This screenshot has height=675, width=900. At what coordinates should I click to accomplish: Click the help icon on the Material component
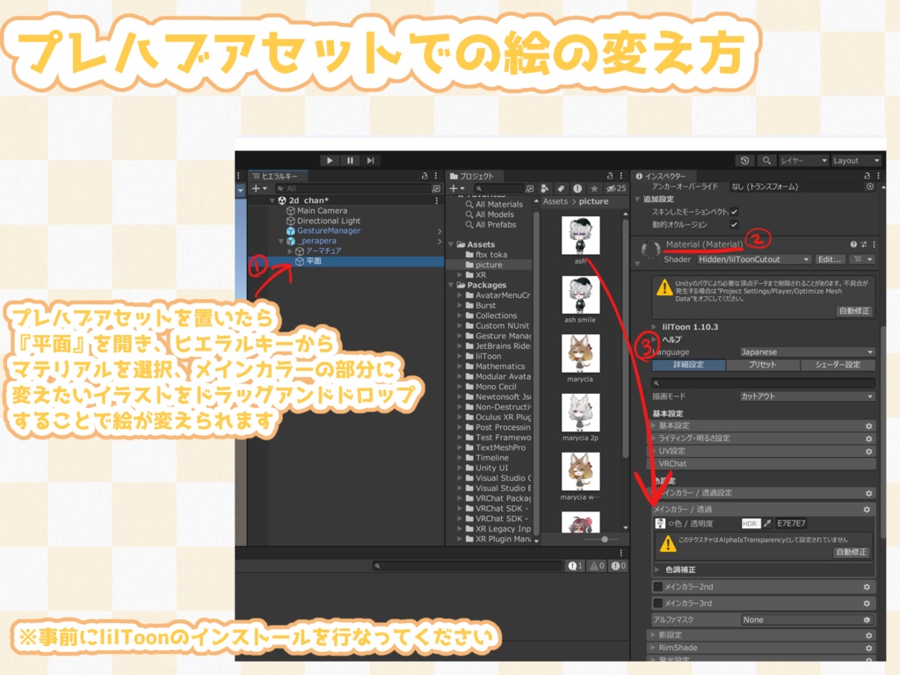pos(853,244)
